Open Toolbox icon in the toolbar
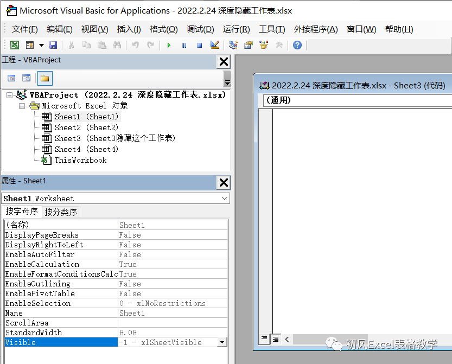Image resolution: width=452 pixels, height=364 pixels. (279, 45)
